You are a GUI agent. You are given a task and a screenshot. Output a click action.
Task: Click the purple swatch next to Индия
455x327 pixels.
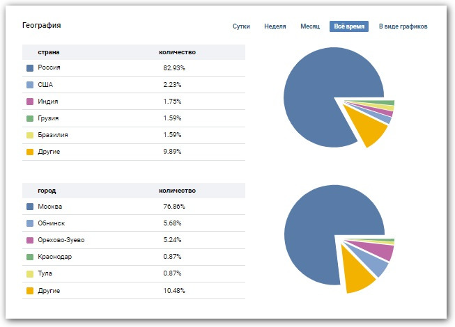[29, 102]
